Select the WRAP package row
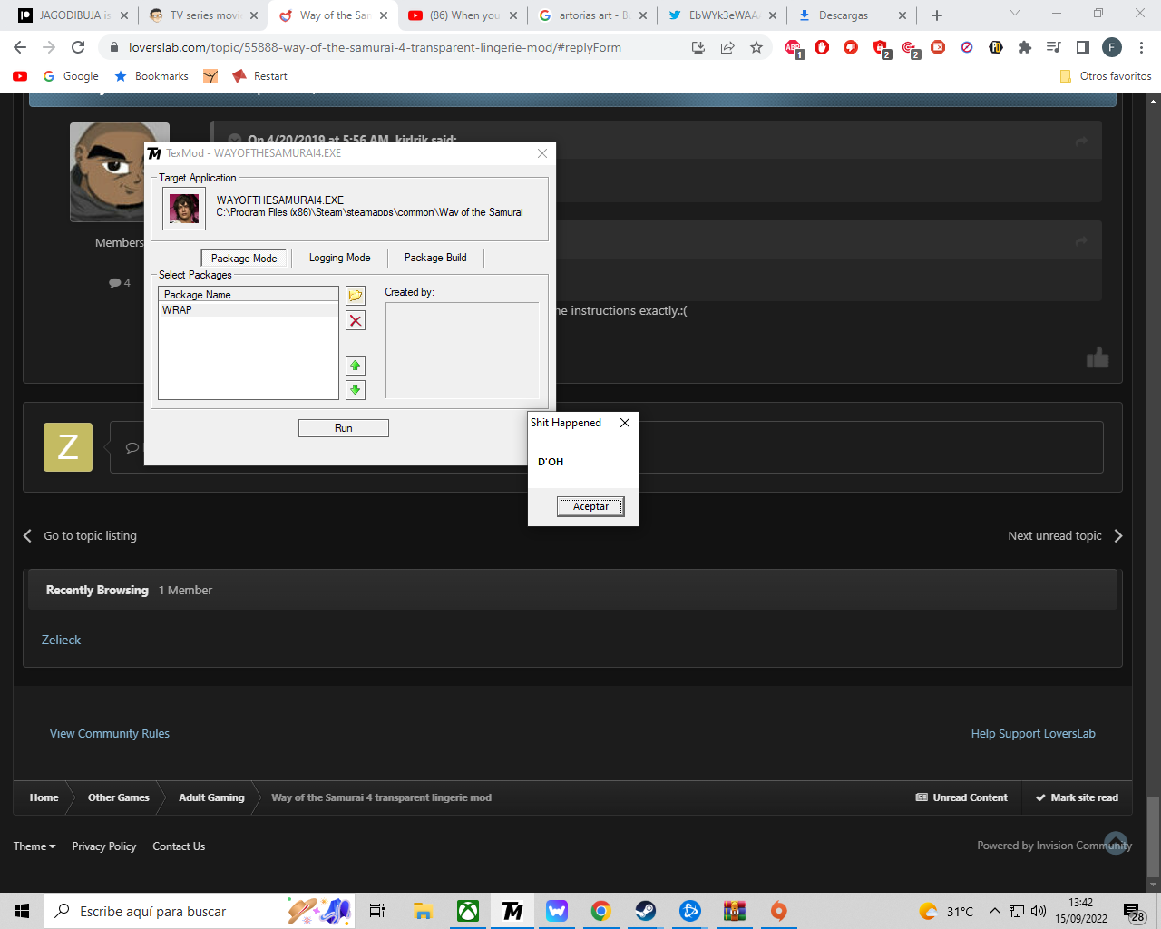This screenshot has width=1161, height=929. coord(248,309)
